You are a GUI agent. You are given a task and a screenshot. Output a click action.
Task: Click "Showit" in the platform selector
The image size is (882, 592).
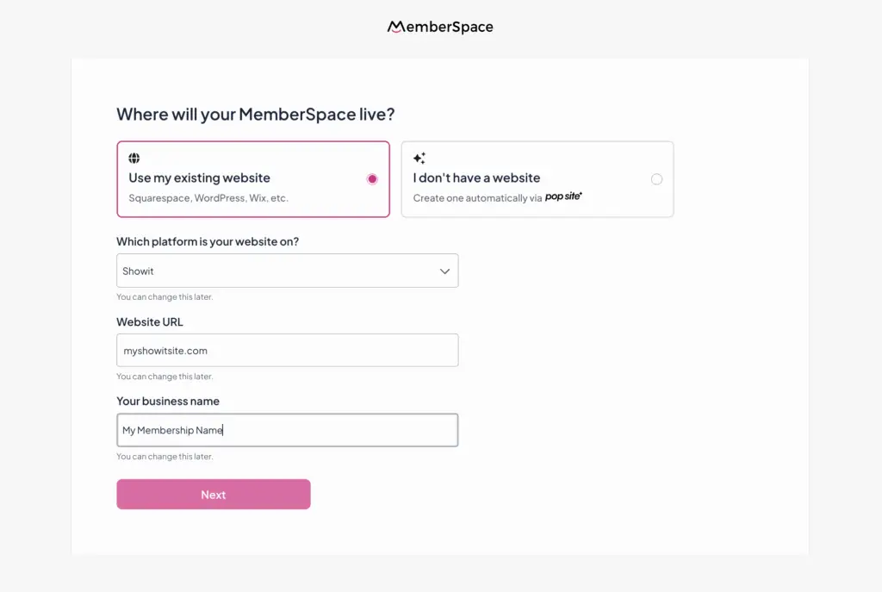[x=139, y=271]
